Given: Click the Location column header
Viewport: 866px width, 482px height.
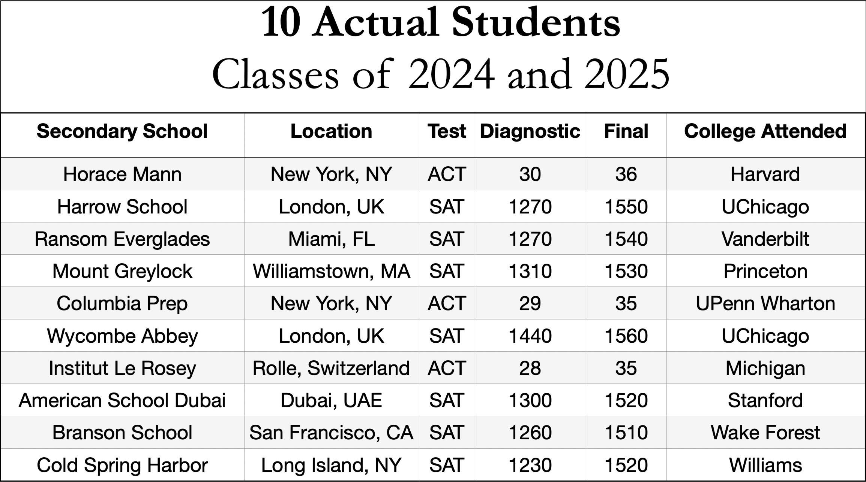Looking at the screenshot, I should click(x=331, y=131).
